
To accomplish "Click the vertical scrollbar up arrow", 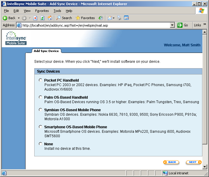I will pyautogui.click(x=204, y=32).
